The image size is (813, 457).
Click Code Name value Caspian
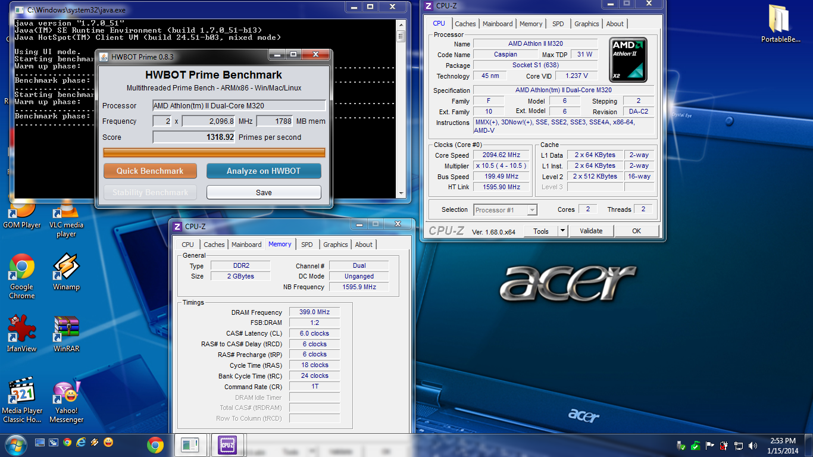pos(505,54)
